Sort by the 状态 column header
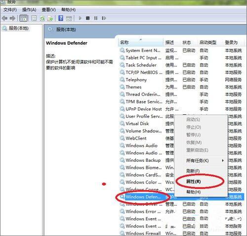The height and width of the screenshot is (236, 247). click(x=189, y=43)
